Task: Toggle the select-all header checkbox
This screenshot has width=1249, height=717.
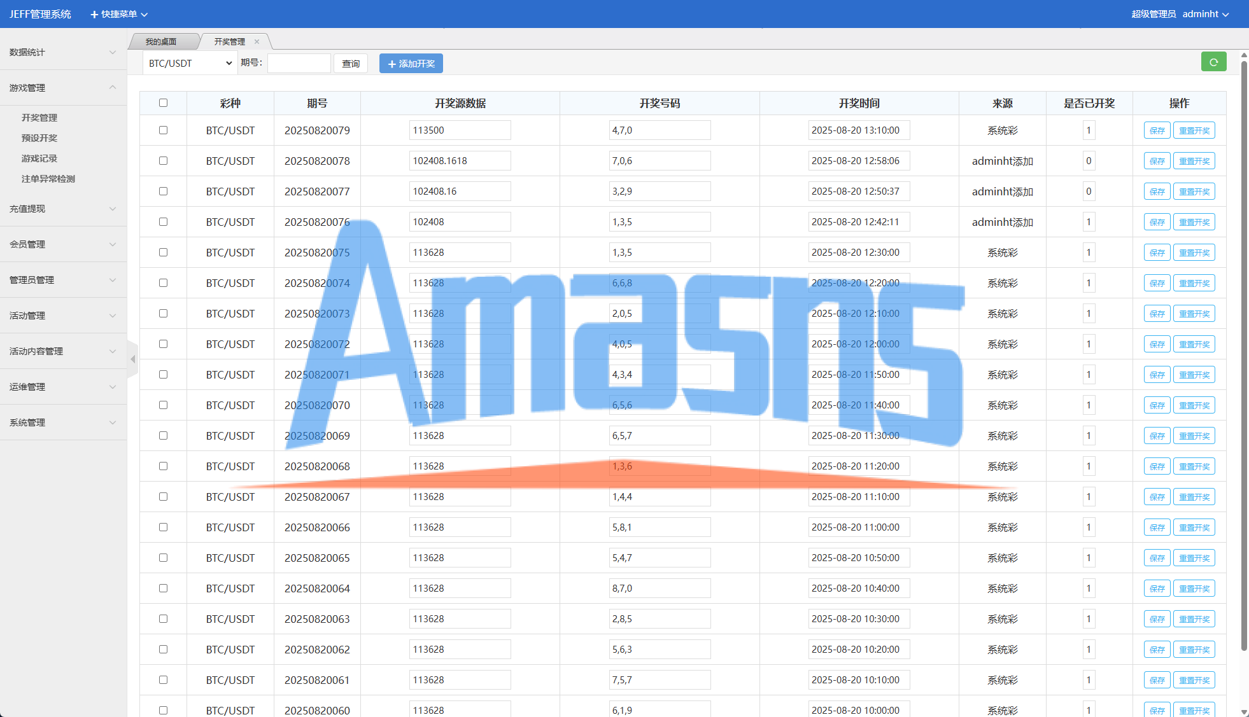Action: [x=163, y=103]
